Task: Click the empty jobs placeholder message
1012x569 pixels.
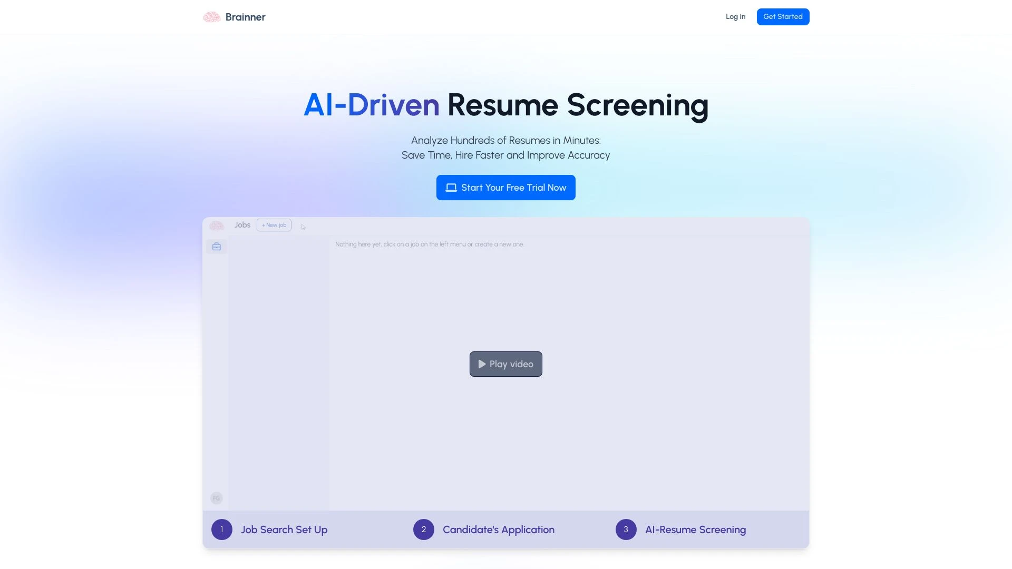Action: [429, 244]
